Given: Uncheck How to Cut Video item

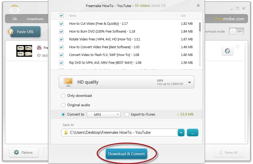Looking at the screenshot, I should pyautogui.click(x=61, y=24).
